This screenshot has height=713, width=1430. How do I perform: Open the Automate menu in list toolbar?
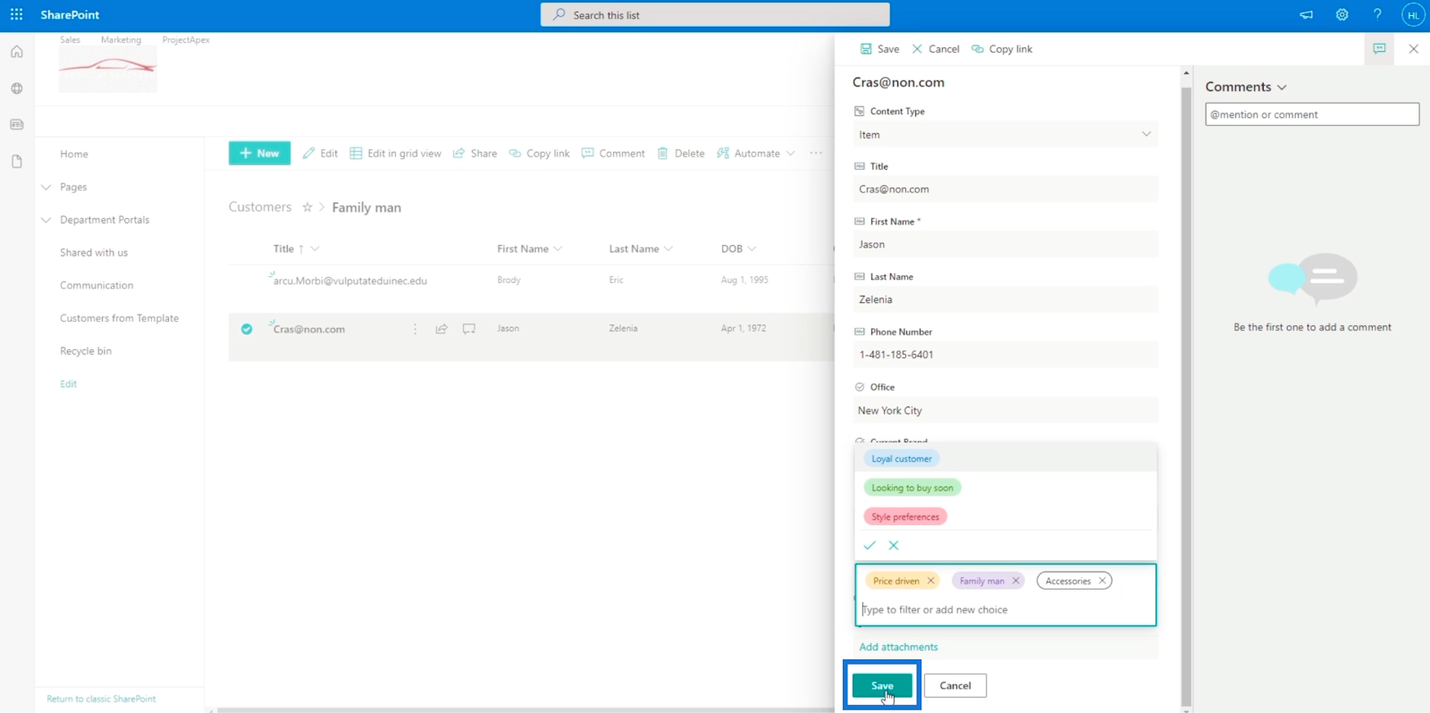[x=756, y=154]
